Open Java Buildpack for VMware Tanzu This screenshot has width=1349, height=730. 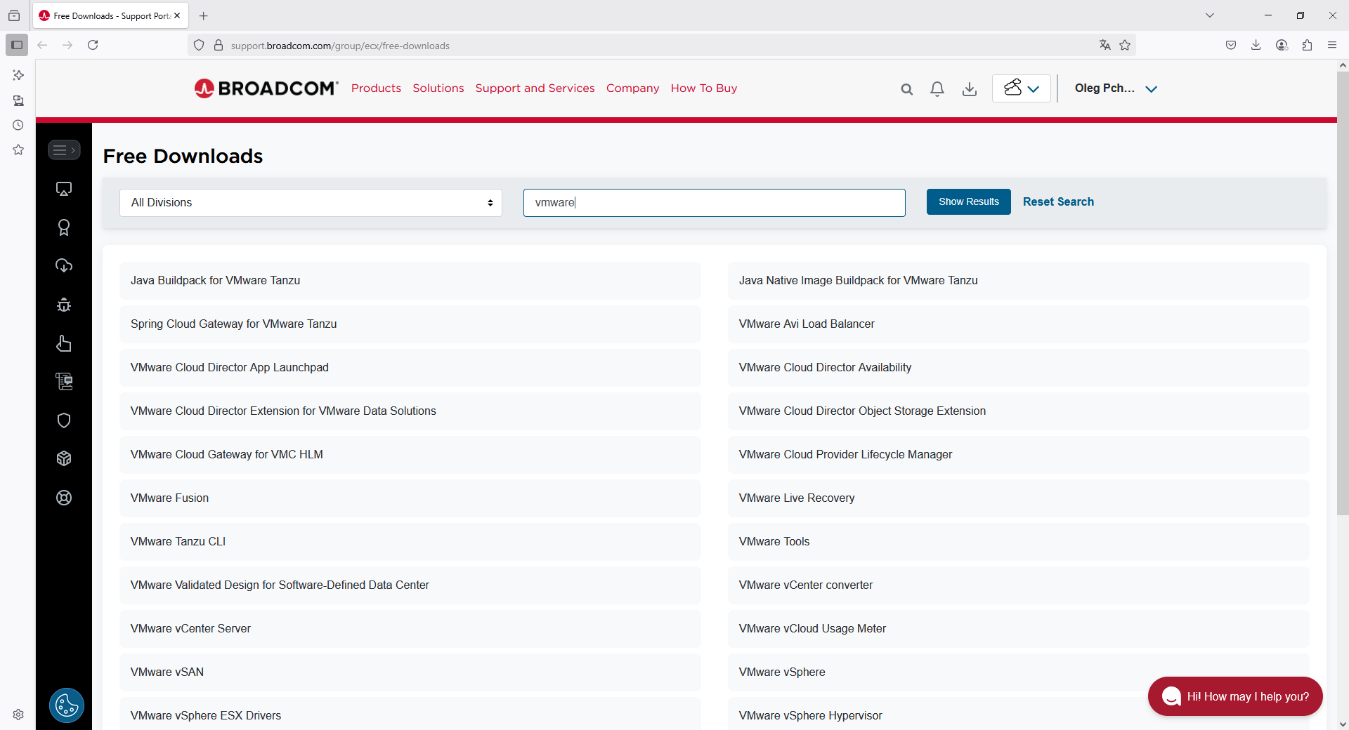click(x=410, y=281)
